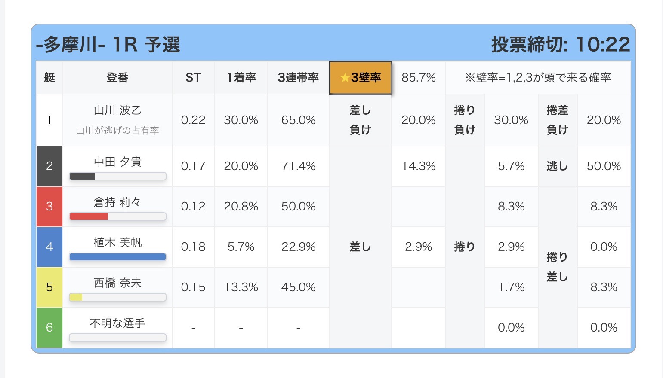Click 植木 美帆 full blue share bar
Image resolution: width=663 pixels, height=378 pixels.
(x=117, y=257)
